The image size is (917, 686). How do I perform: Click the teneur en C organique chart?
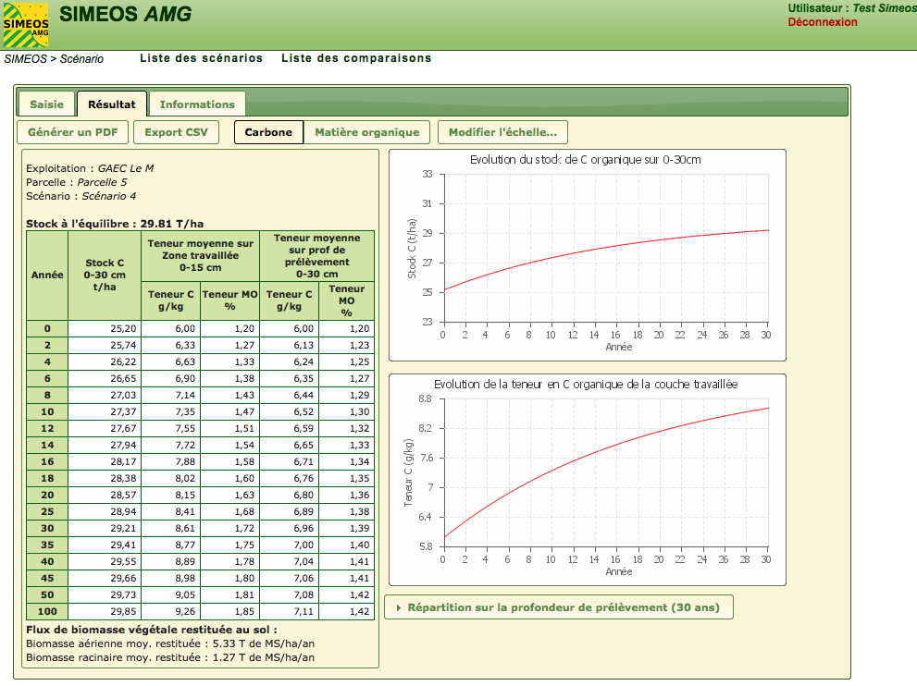[x=588, y=480]
